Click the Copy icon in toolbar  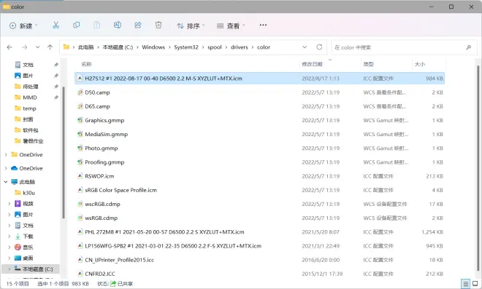tap(76, 25)
